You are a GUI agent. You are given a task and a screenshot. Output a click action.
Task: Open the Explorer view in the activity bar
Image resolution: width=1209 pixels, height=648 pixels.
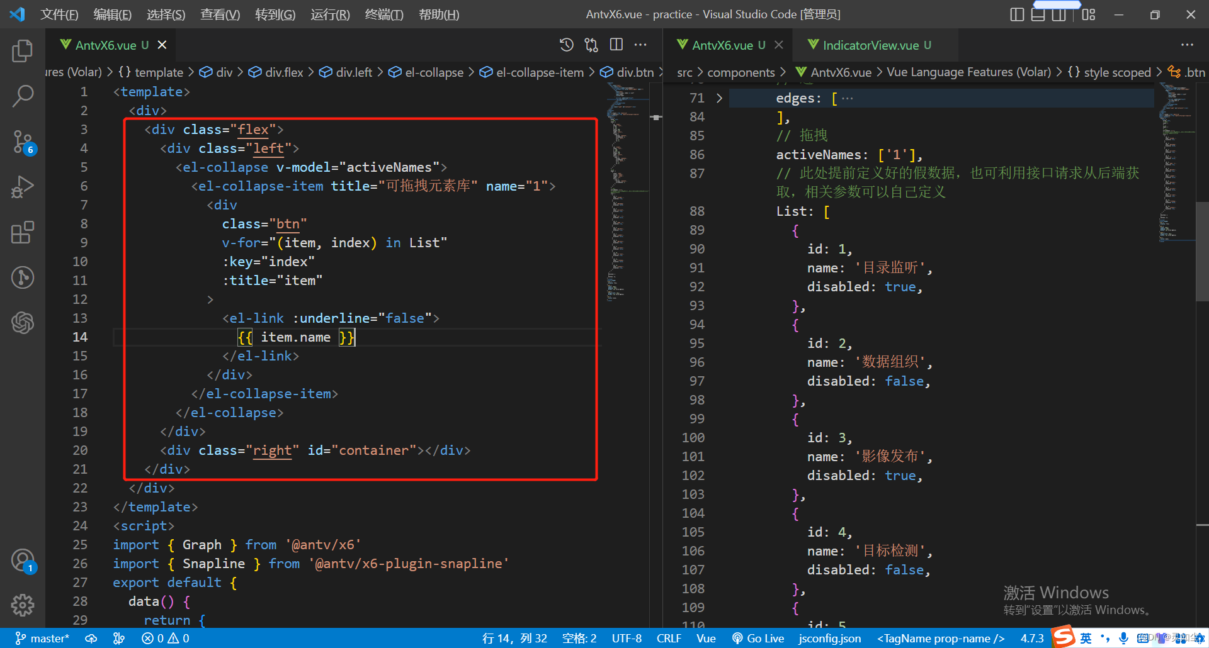[x=23, y=51]
